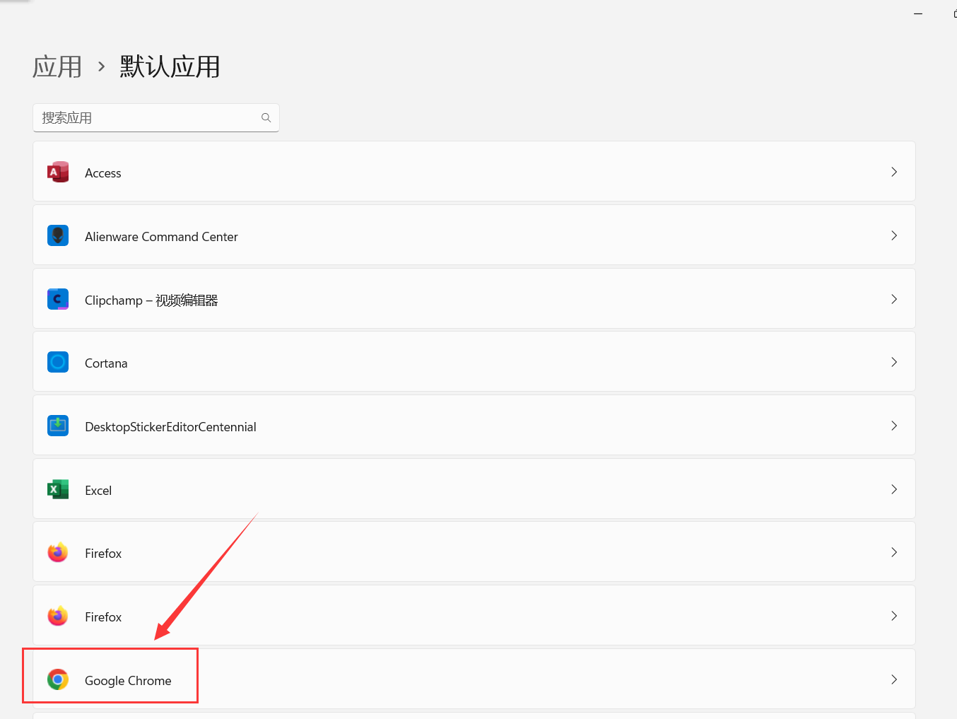957x719 pixels.
Task: Select the "DesktopStickerEditorCentennial" label
Action: point(170,427)
